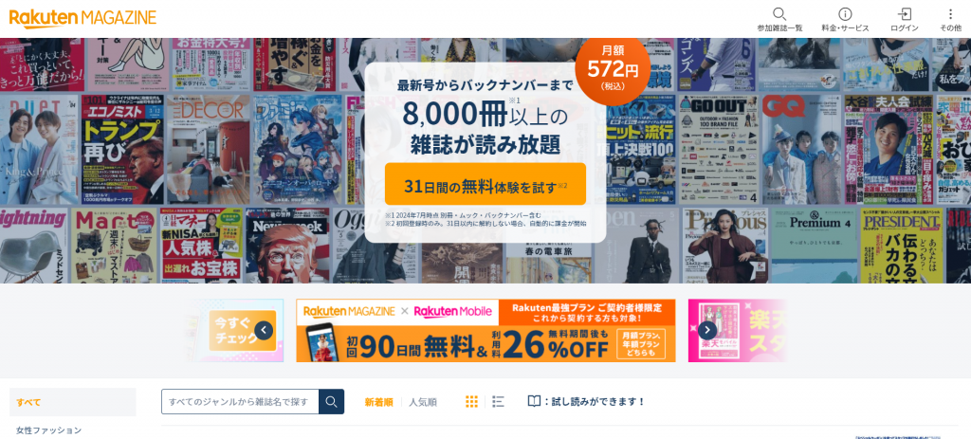Sort magazines by 新着順

tap(378, 402)
